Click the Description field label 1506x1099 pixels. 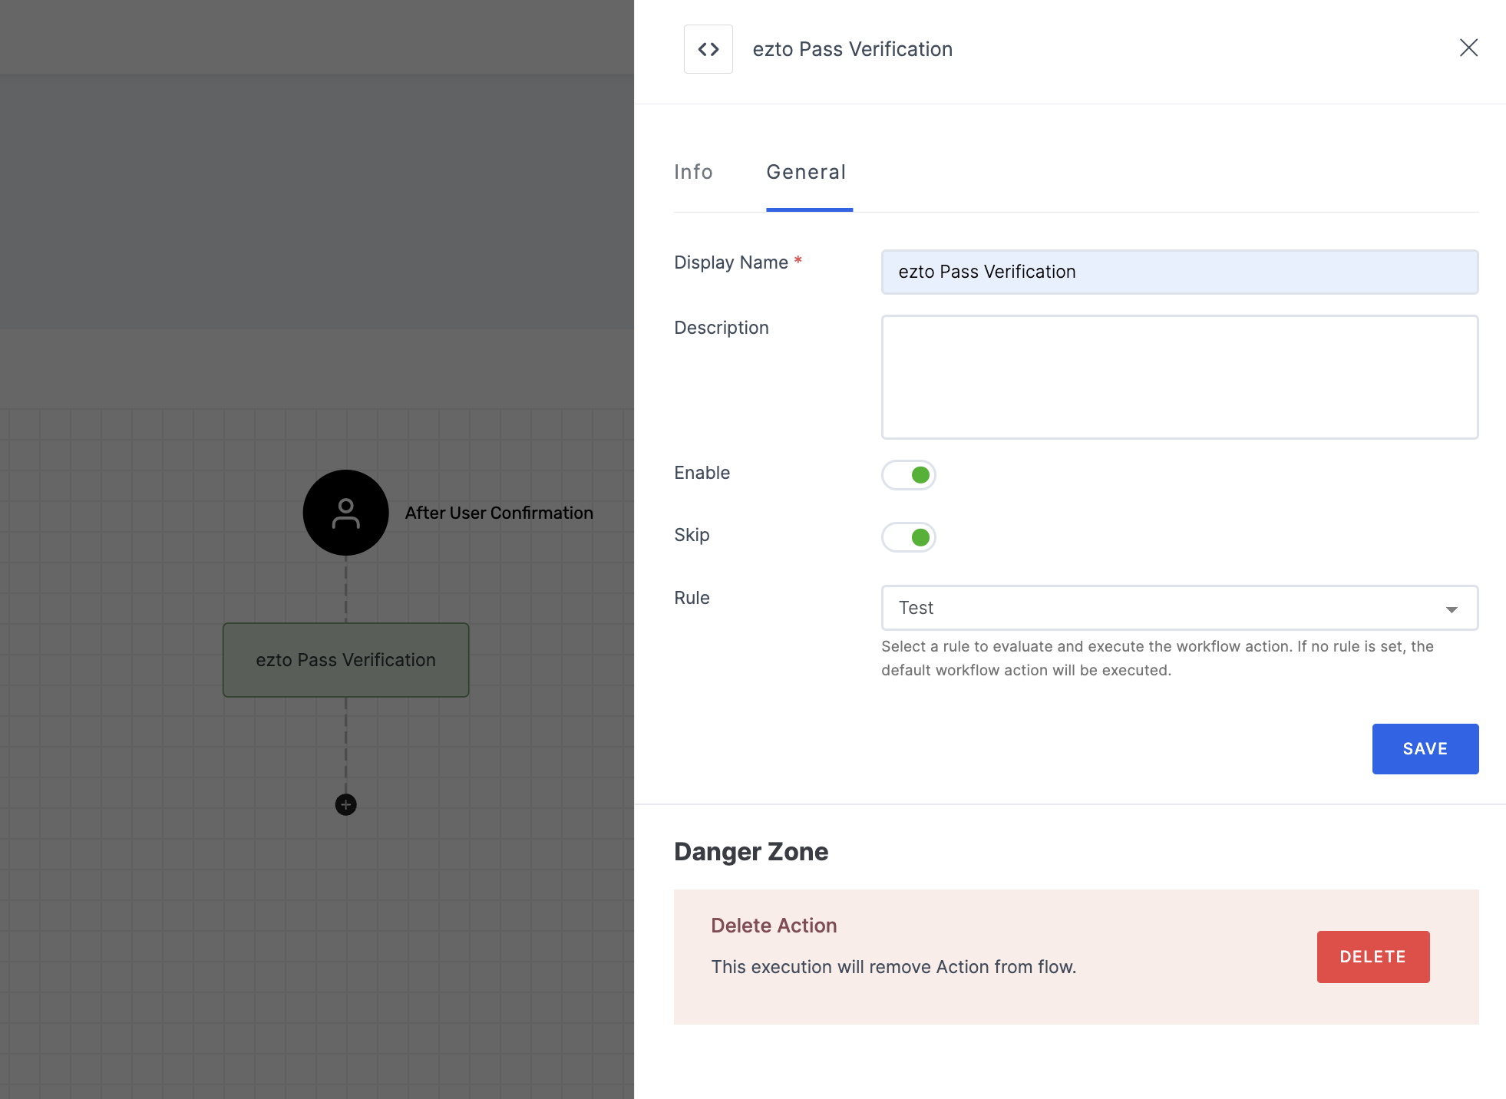click(722, 328)
